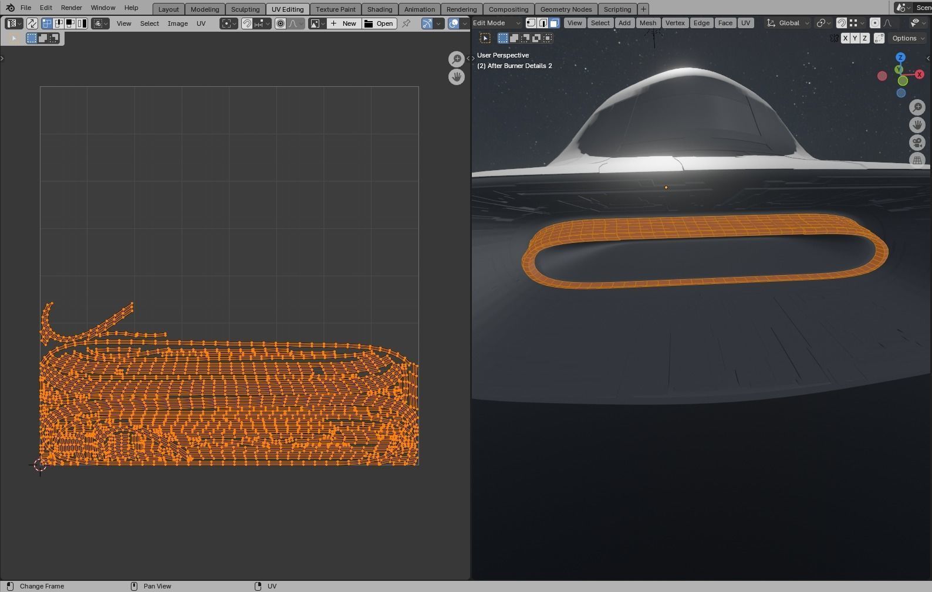Open the UV editor pivot point dropdown
The width and height of the screenshot is (932, 592).
click(229, 23)
